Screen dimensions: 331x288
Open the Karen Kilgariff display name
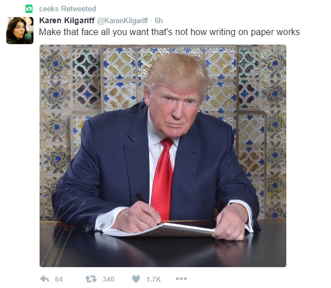click(67, 20)
